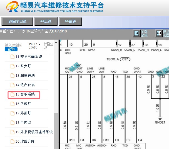Open 17 外部灯 entry
The width and height of the screenshot is (169, 149).
tap(23, 113)
